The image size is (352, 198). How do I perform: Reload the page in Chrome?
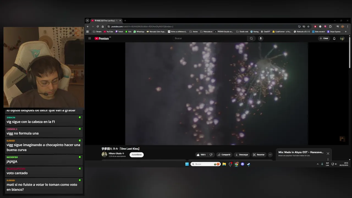[98, 26]
